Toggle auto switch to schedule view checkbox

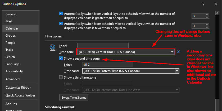coord(61,13)
